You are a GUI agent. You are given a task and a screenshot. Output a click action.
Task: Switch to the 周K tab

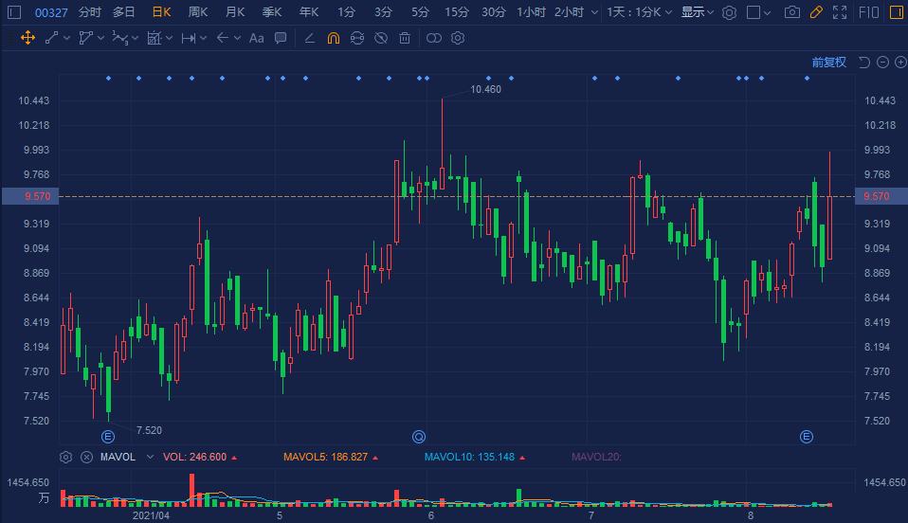[x=198, y=12]
